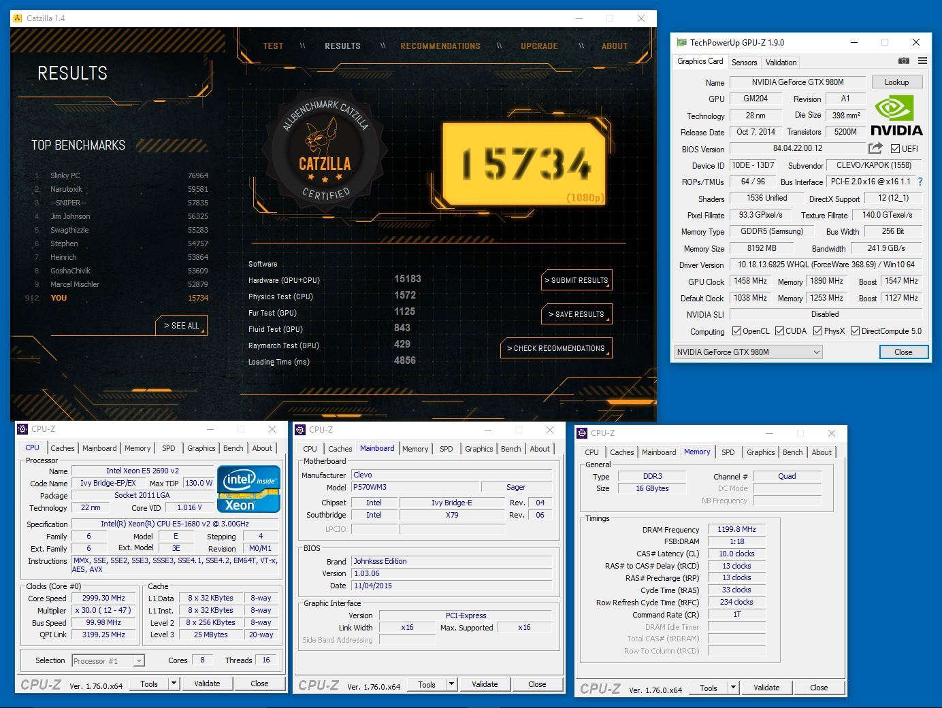Viewport: 942px width, 708px height.
Task: Click the DRAM Frequency value 1199.8 MHz
Action: (736, 529)
